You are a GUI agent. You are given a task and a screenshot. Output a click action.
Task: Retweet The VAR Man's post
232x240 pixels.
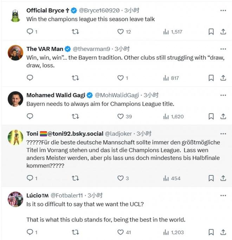pos(75,78)
